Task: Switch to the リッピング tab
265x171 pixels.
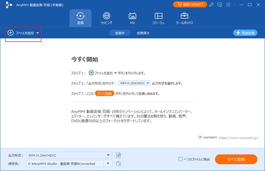Action: pyautogui.click(x=106, y=18)
